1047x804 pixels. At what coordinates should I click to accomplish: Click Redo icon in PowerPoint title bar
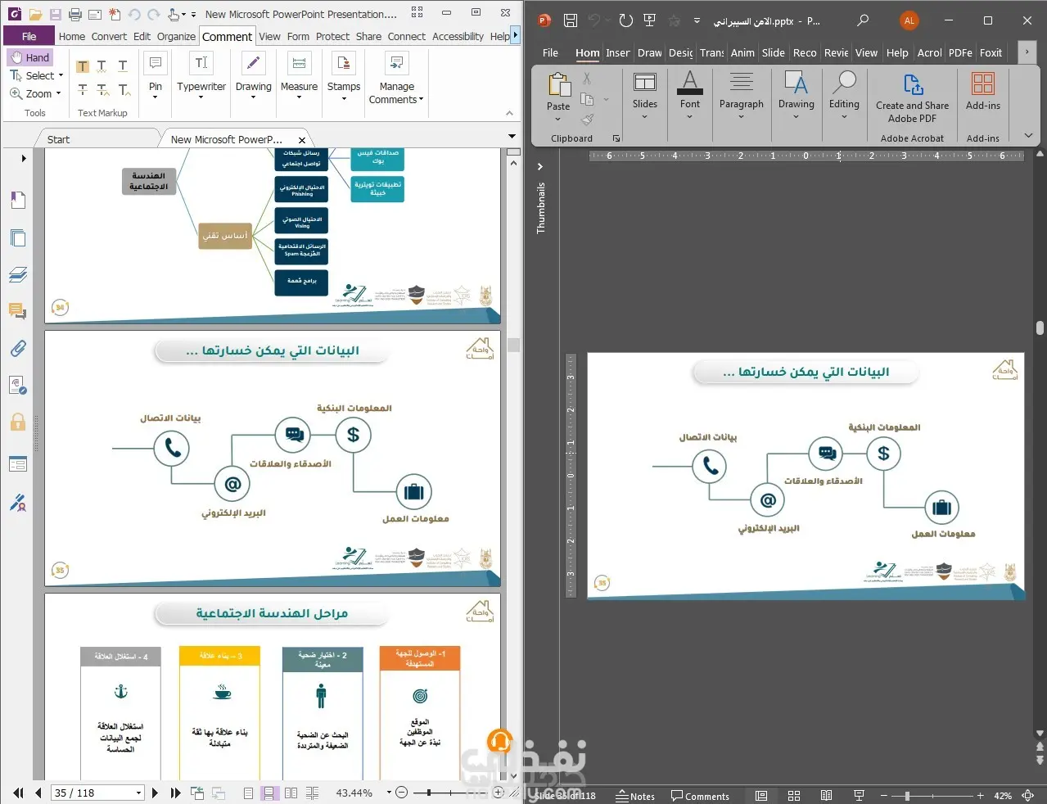pyautogui.click(x=626, y=20)
